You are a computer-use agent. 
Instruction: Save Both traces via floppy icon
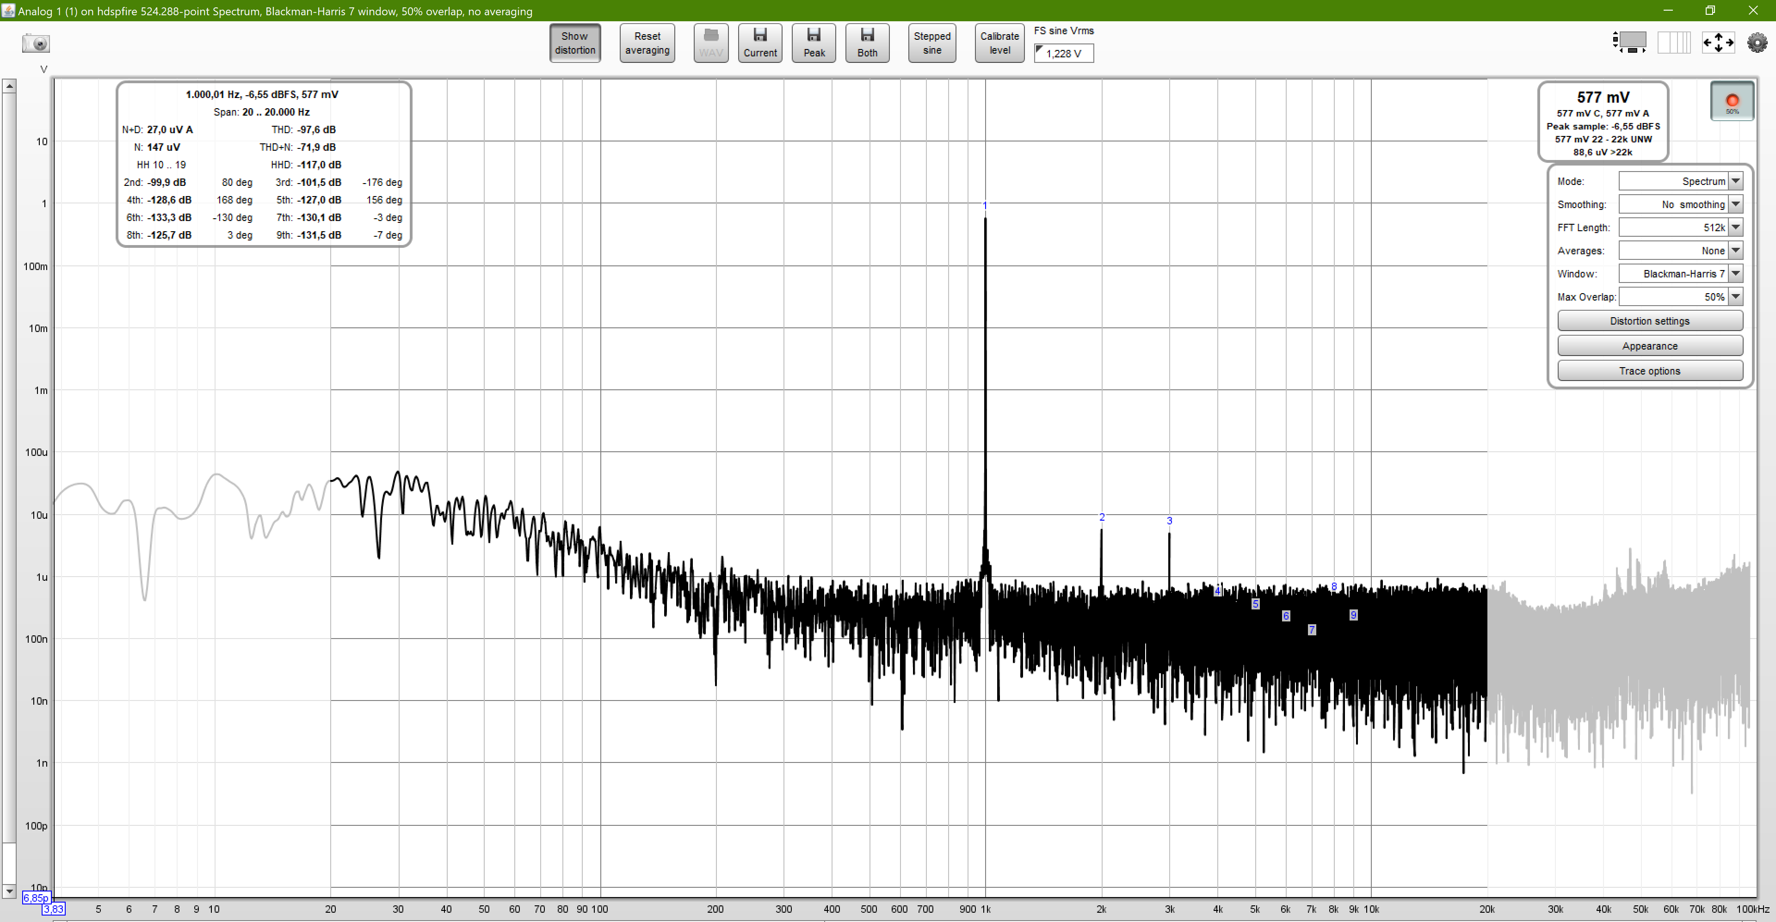click(x=867, y=43)
